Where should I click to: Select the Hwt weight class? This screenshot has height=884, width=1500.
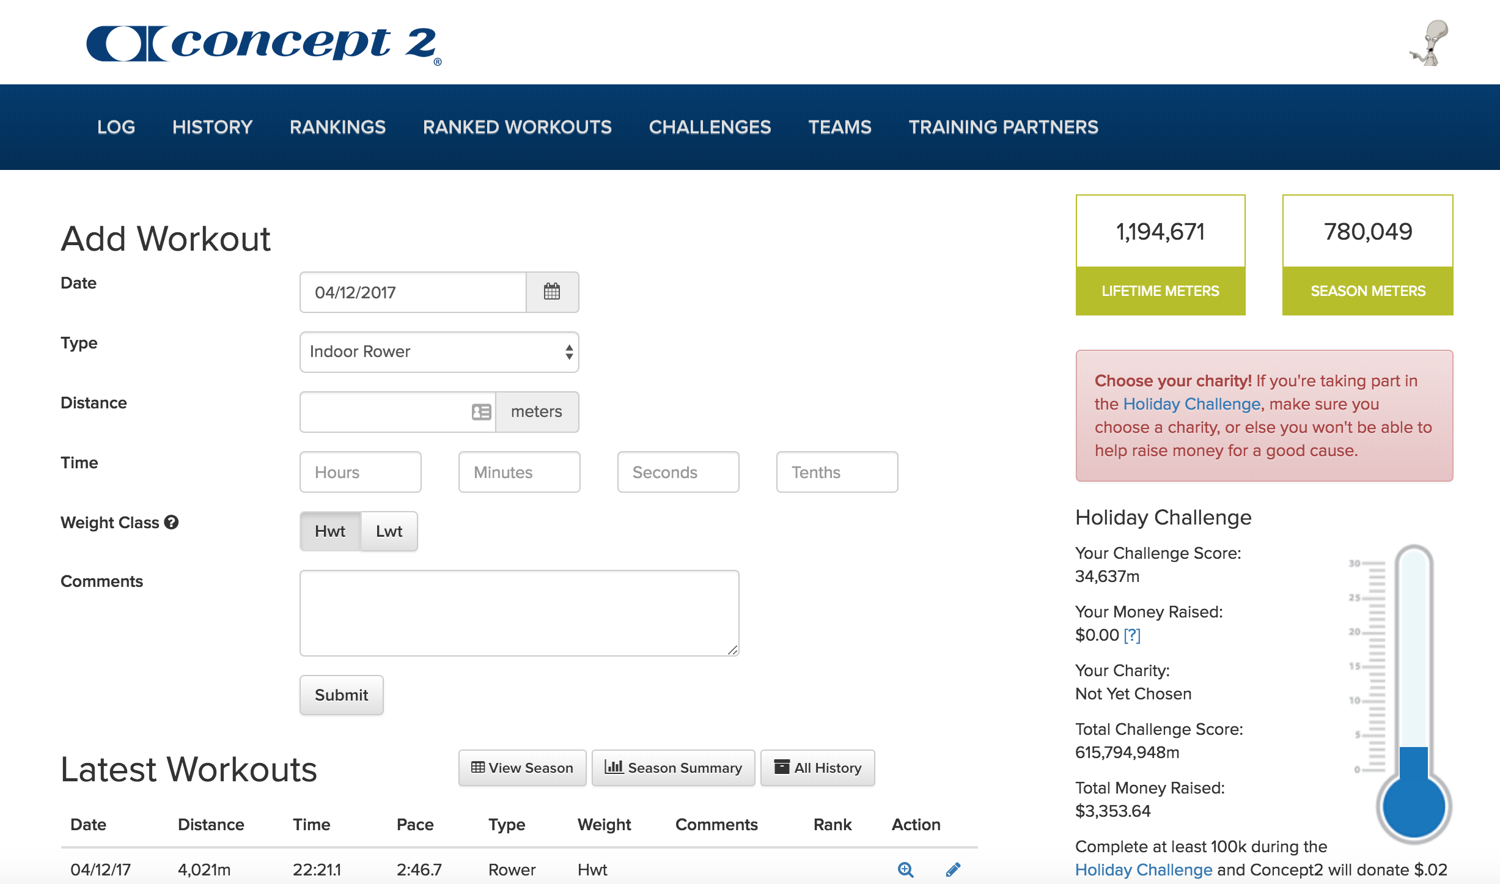click(x=330, y=531)
